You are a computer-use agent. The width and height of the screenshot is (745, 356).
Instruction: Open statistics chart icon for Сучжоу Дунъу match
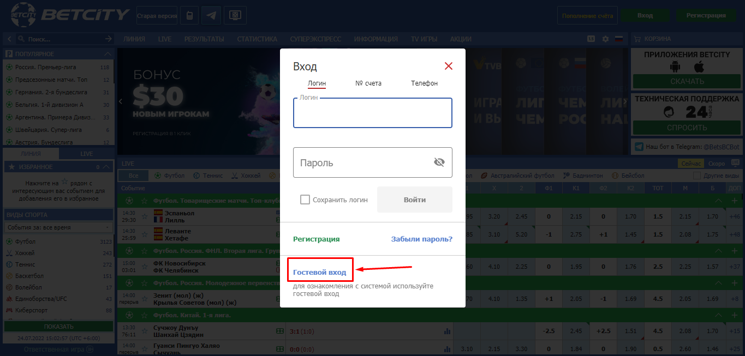[448, 331]
